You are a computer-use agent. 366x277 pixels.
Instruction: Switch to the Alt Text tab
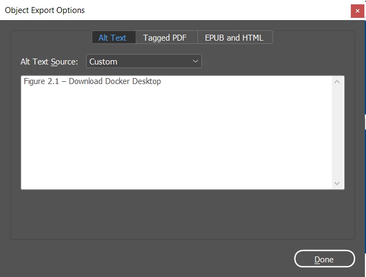pyautogui.click(x=114, y=37)
